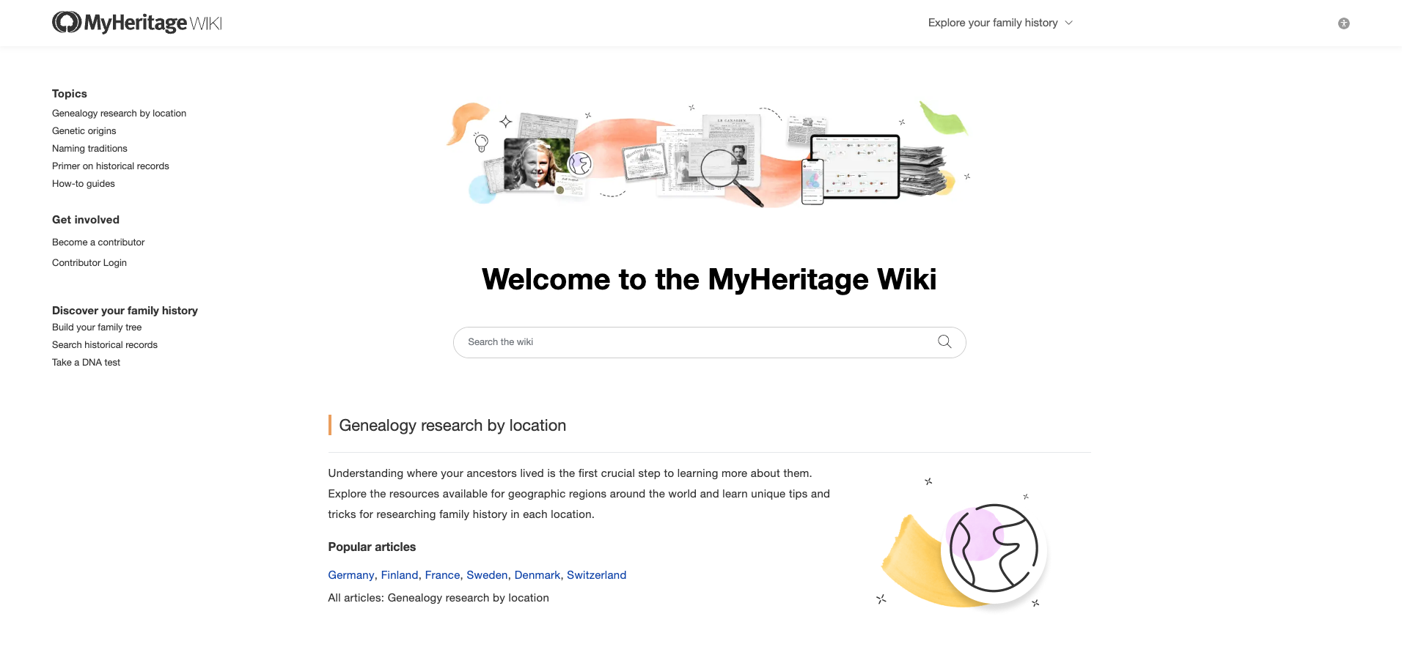Expand the Explore your family history dropdown

tap(993, 23)
